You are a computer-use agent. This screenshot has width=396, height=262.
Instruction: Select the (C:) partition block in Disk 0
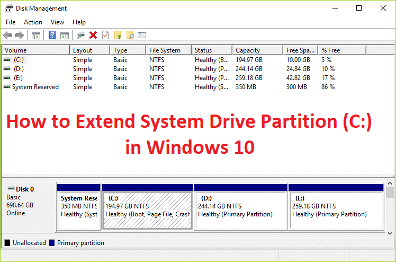point(147,210)
